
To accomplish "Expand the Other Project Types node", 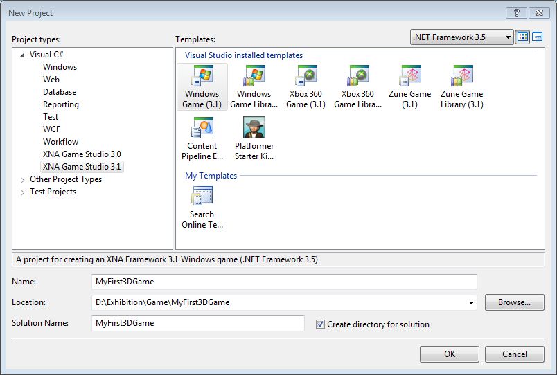I will tap(22, 180).
